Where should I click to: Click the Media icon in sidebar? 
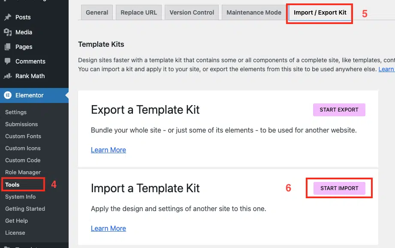pos(8,32)
